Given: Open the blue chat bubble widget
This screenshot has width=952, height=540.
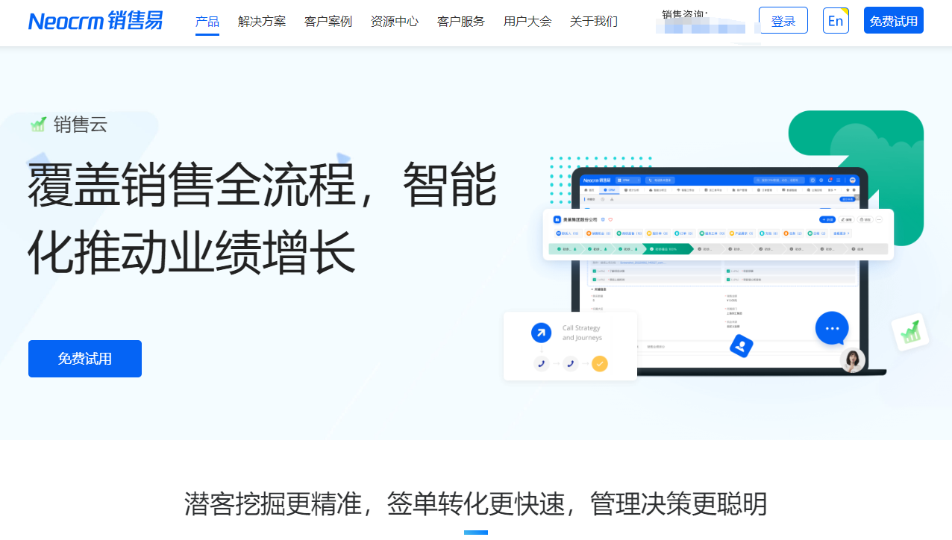Looking at the screenshot, I should (832, 328).
